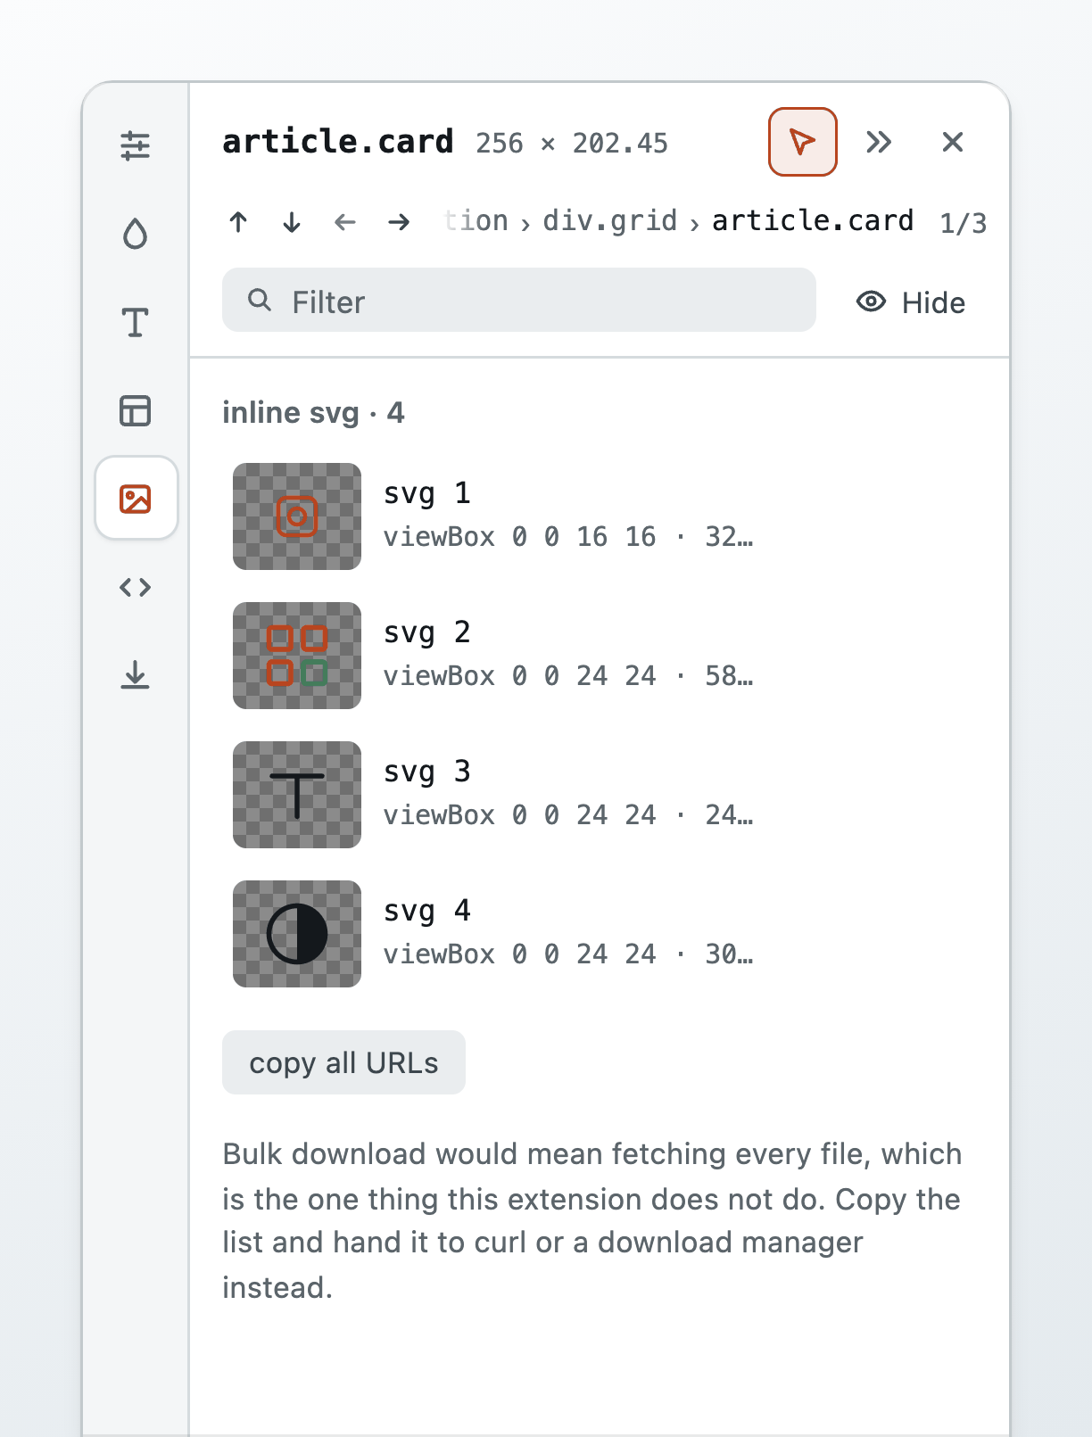Click the copy all URLs button

coord(343,1062)
